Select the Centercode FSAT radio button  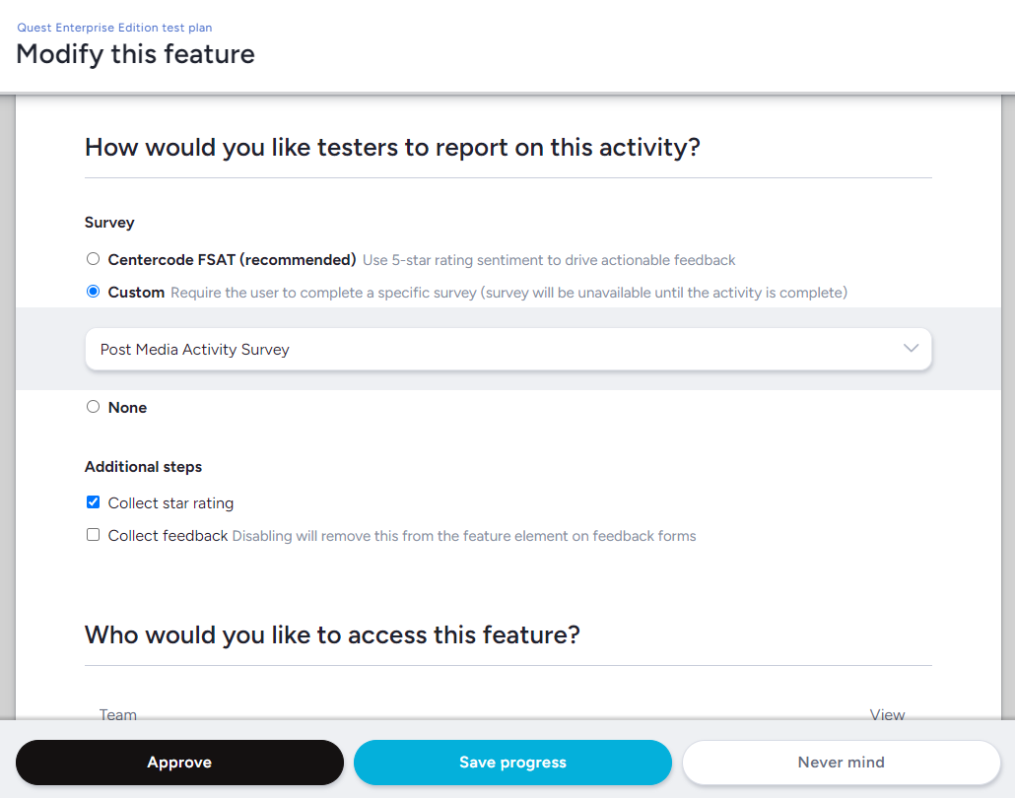93,259
